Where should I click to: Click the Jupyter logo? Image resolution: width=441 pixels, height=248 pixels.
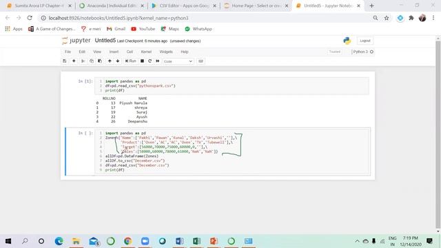click(76, 41)
